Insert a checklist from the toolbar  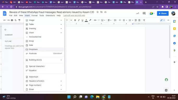[x=120, y=20]
